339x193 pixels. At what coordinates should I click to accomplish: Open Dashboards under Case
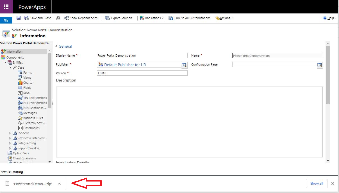click(x=31, y=128)
